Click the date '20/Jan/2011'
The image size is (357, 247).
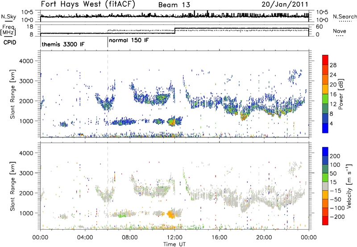(x=285, y=4)
